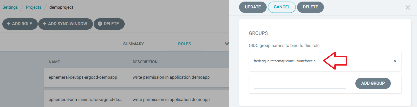Close the role editing side panel
417x107 pixels.
408,7
